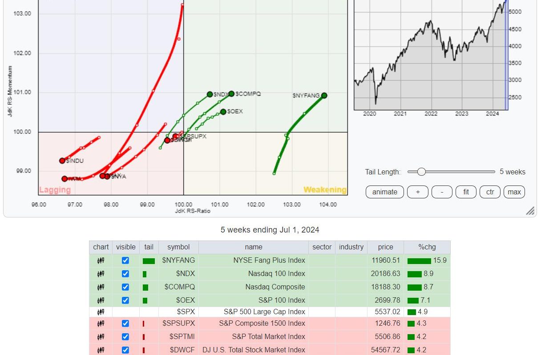Click the green tail bar for $NDX
Viewport: 541px width, 355px height.
click(x=145, y=274)
